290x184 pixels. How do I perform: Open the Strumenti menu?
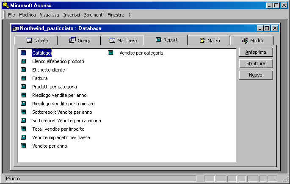[x=94, y=15]
